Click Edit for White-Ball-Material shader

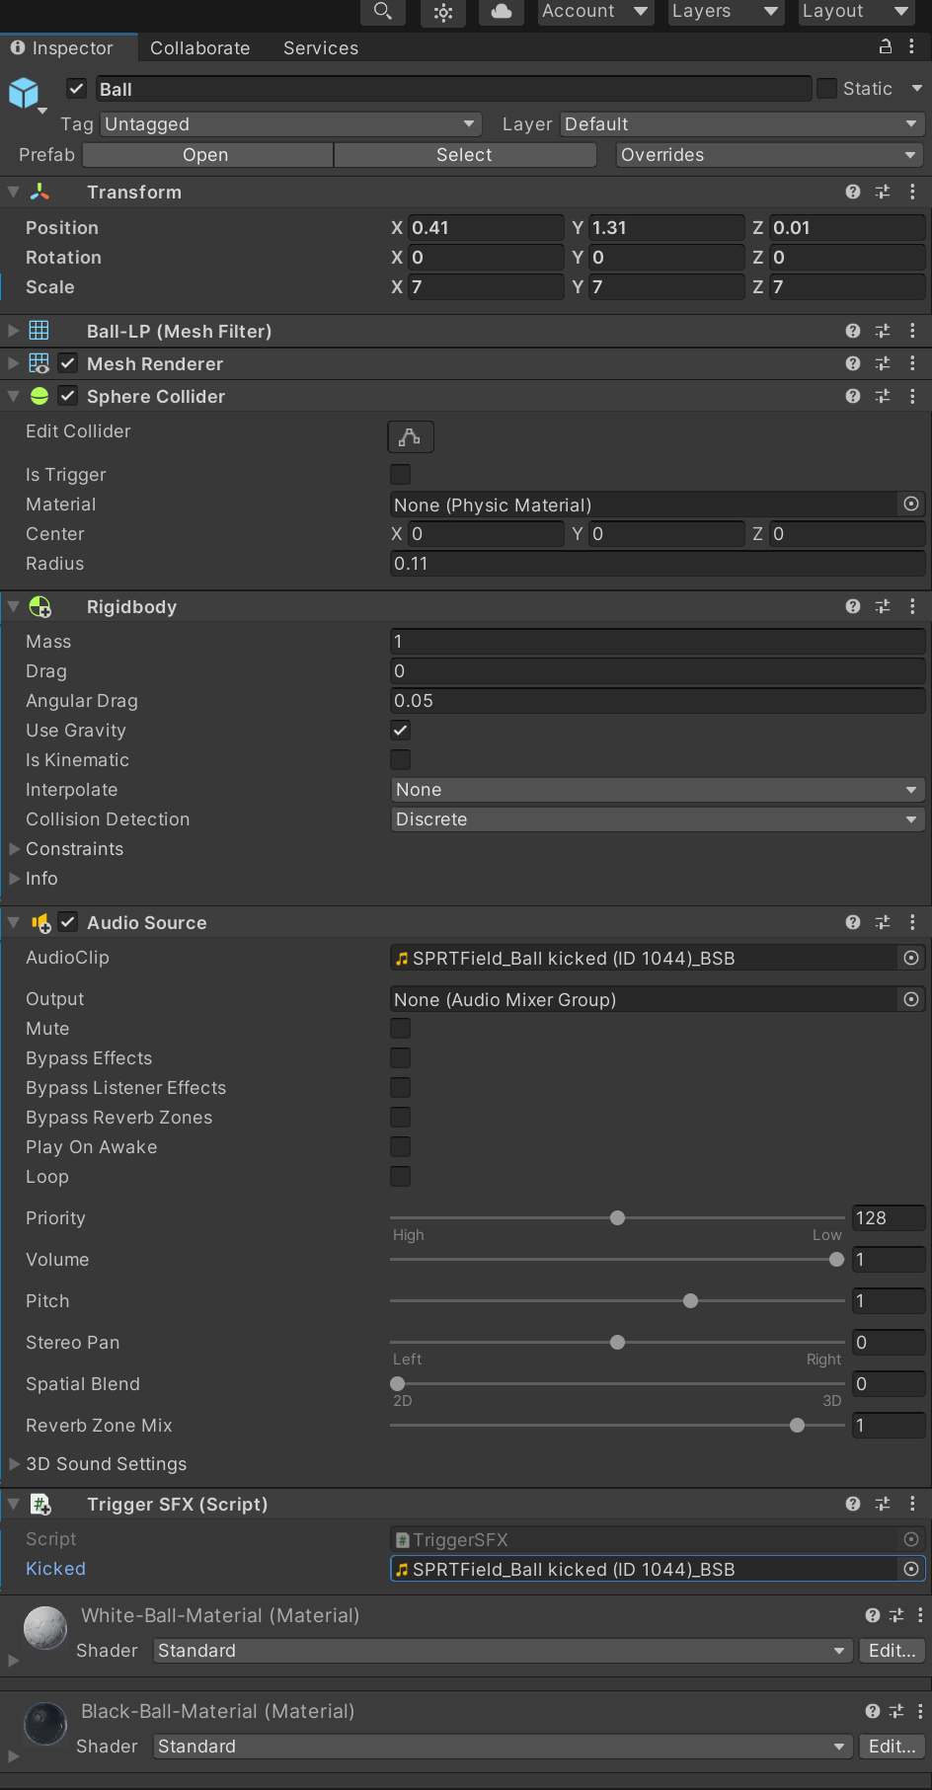click(892, 1651)
